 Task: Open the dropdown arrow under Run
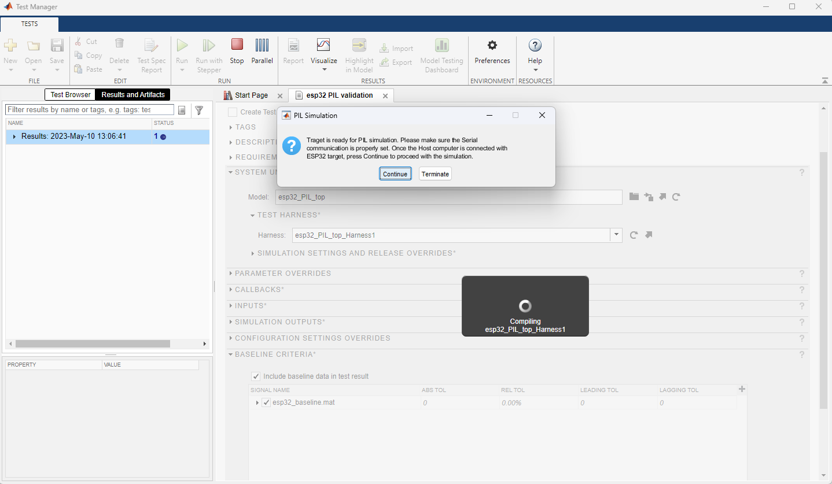[182, 70]
